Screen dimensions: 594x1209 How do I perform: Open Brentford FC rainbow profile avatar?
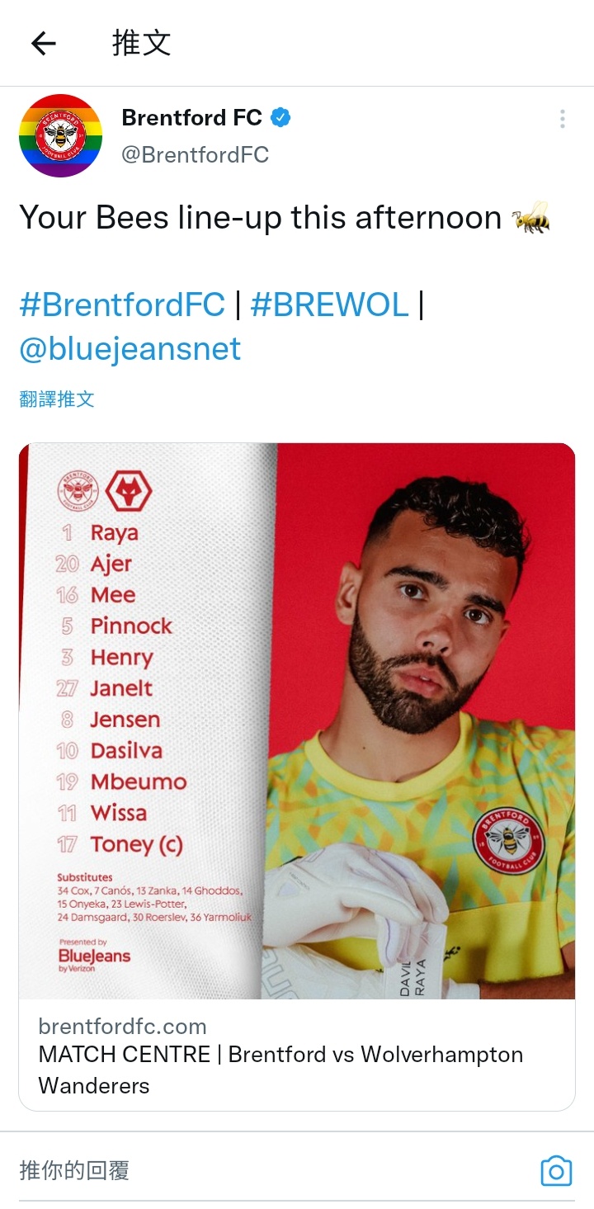tap(61, 136)
